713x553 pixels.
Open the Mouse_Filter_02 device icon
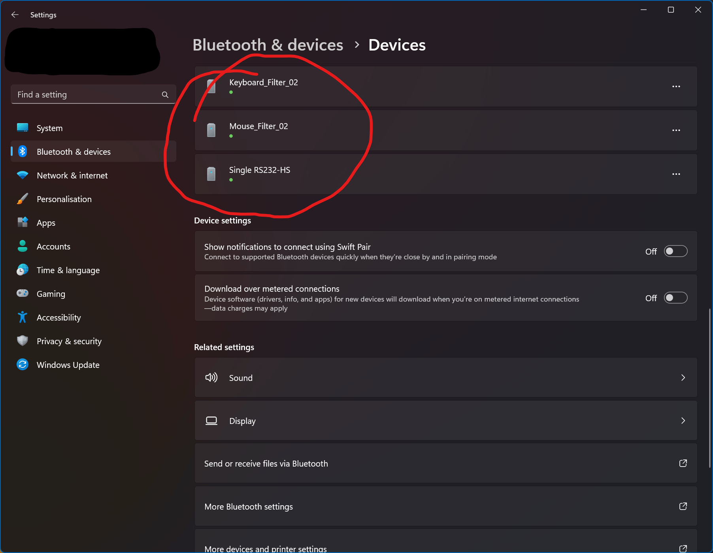[211, 130]
